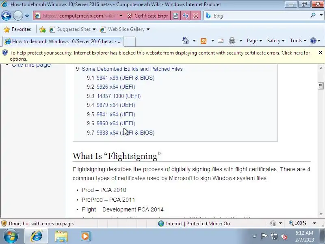The image size is (325, 244).
Task: Expand the address bar autocomplete dropdown
Action: pyautogui.click(x=121, y=16)
